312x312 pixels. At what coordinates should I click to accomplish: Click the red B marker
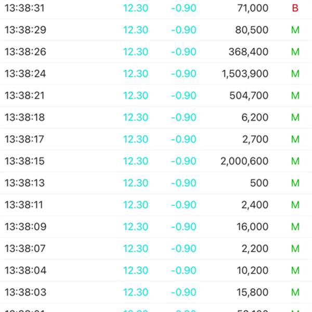click(295, 8)
